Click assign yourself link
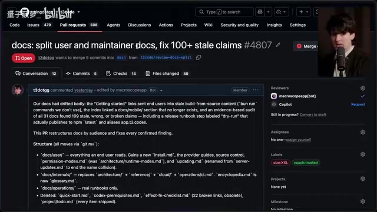 point(299,140)
